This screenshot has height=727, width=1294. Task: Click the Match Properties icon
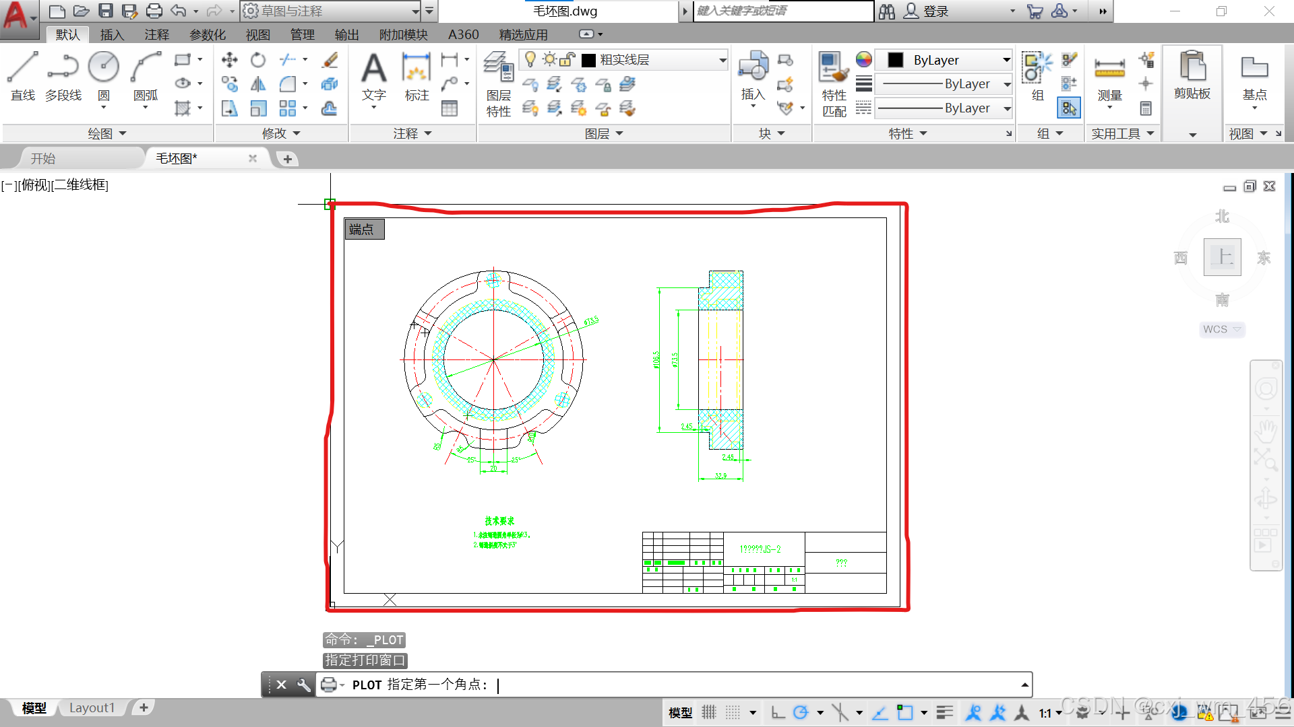(x=834, y=68)
